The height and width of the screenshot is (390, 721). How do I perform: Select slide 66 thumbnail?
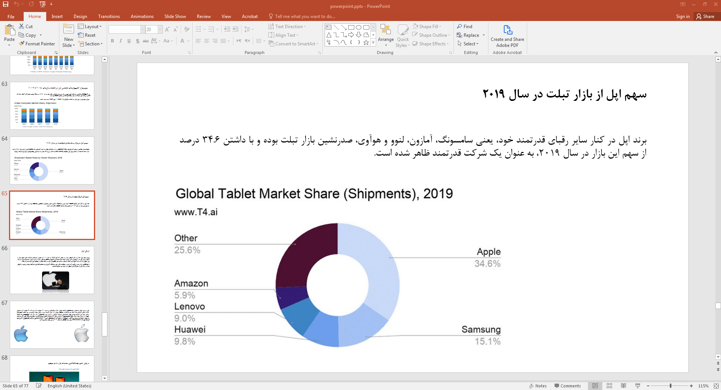point(52,270)
